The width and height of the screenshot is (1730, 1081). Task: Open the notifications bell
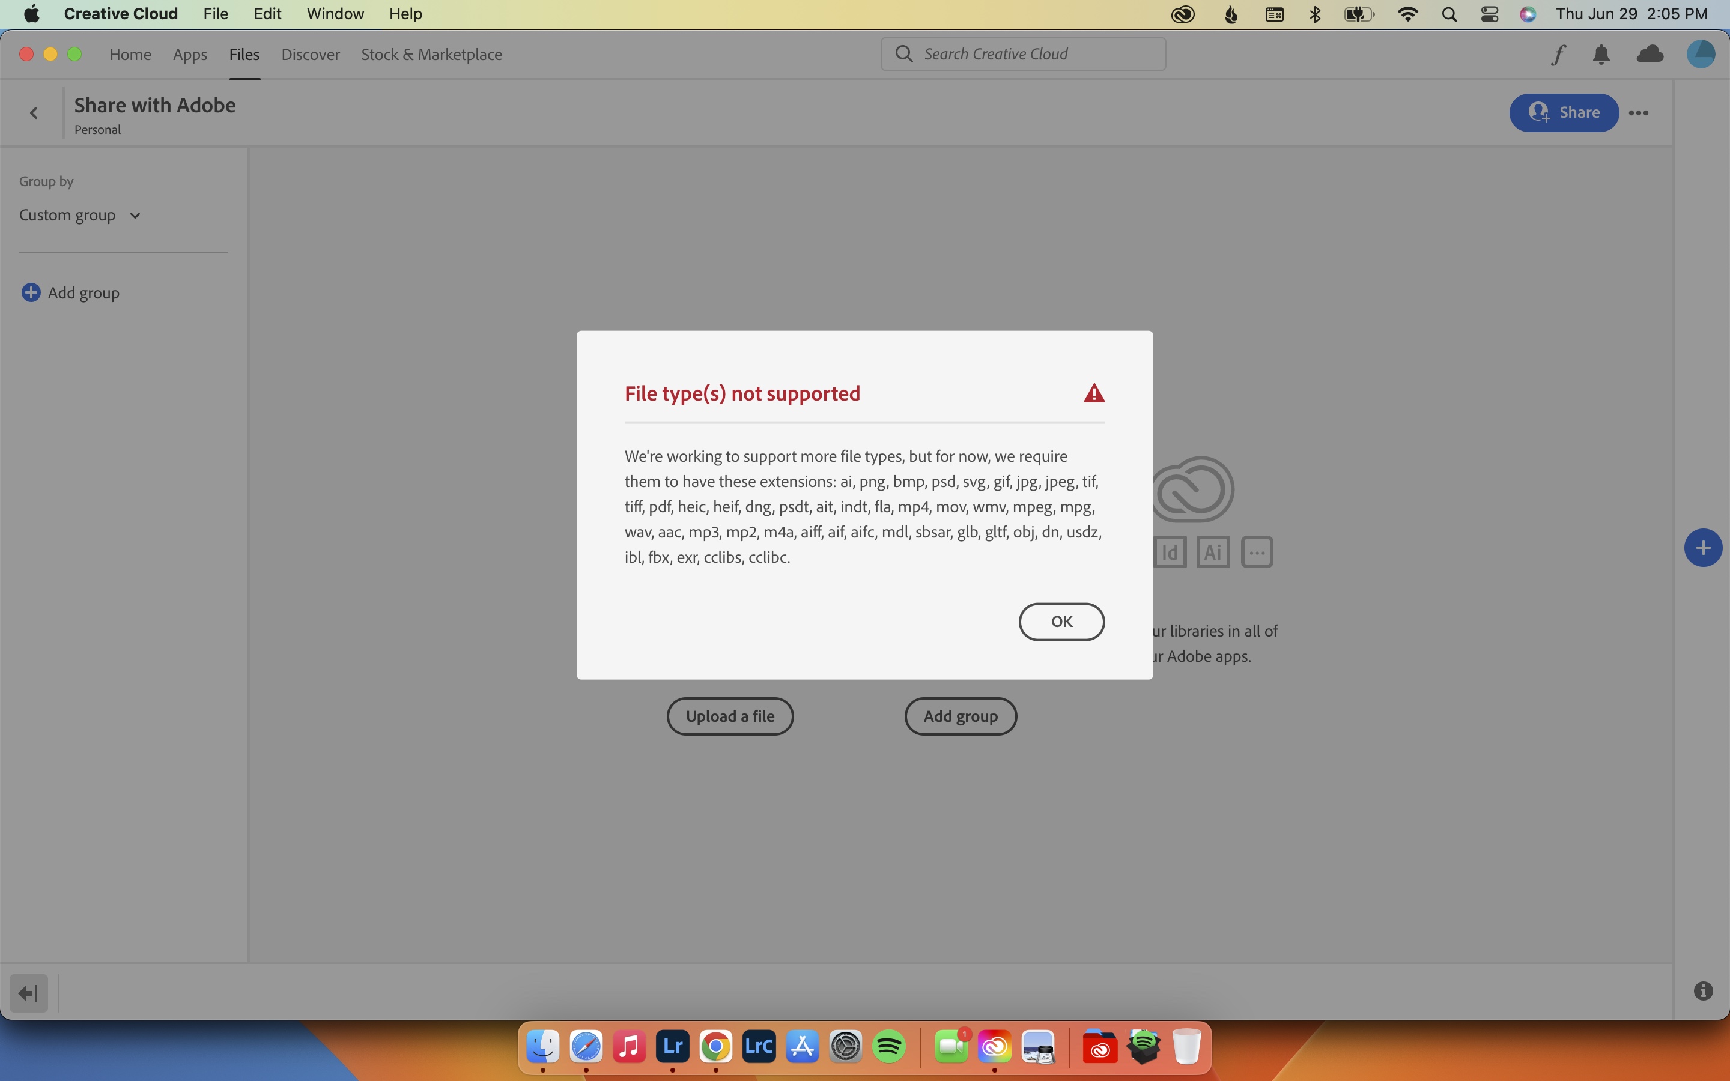coord(1602,53)
